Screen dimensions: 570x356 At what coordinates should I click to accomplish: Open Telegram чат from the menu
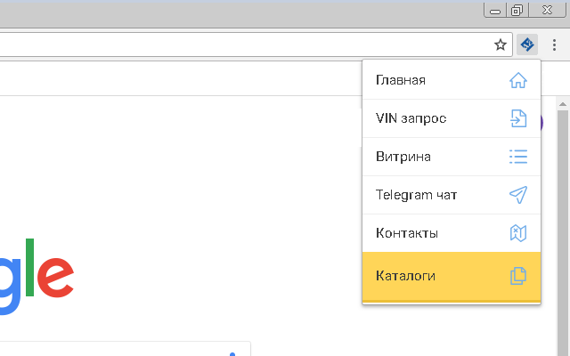[x=416, y=195]
